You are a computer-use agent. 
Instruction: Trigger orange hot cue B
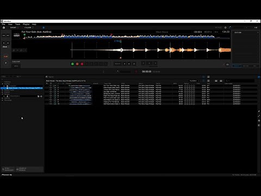point(77,64)
